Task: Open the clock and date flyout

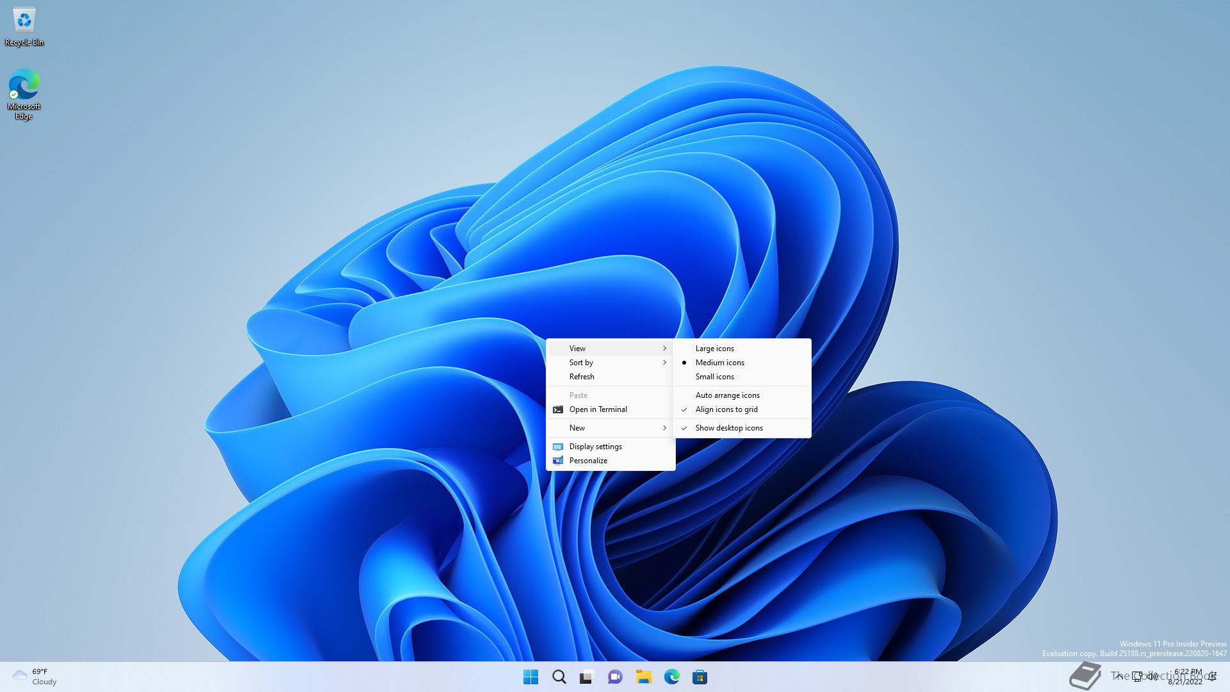Action: (1186, 677)
